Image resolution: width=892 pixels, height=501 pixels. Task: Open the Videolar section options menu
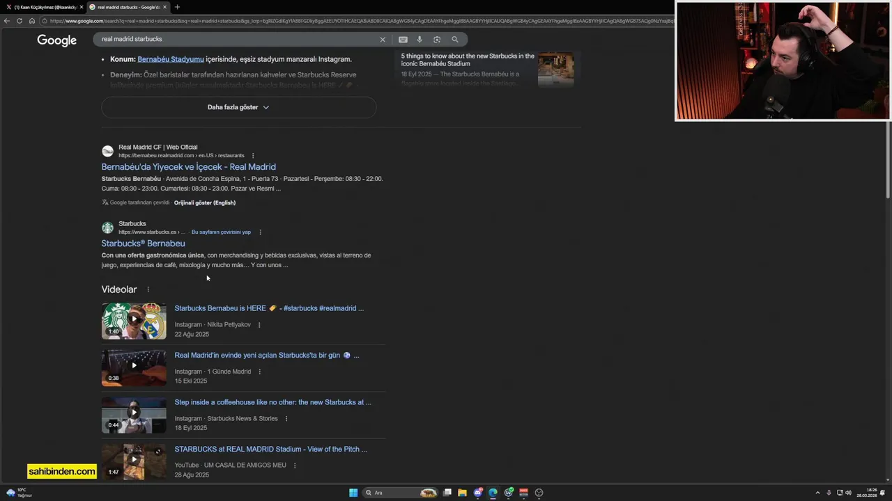[x=148, y=289]
